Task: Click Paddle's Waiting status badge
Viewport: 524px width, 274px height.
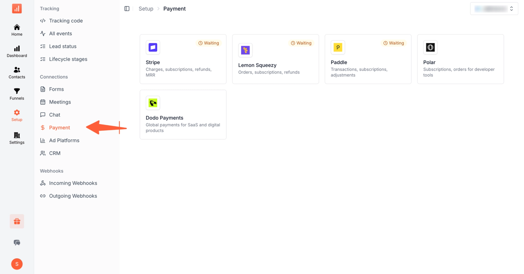Action: pyautogui.click(x=394, y=43)
